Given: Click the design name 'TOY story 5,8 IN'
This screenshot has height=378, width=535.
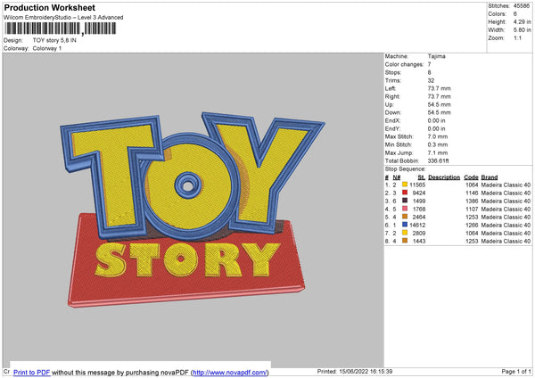Looking at the screenshot, I should [54, 40].
